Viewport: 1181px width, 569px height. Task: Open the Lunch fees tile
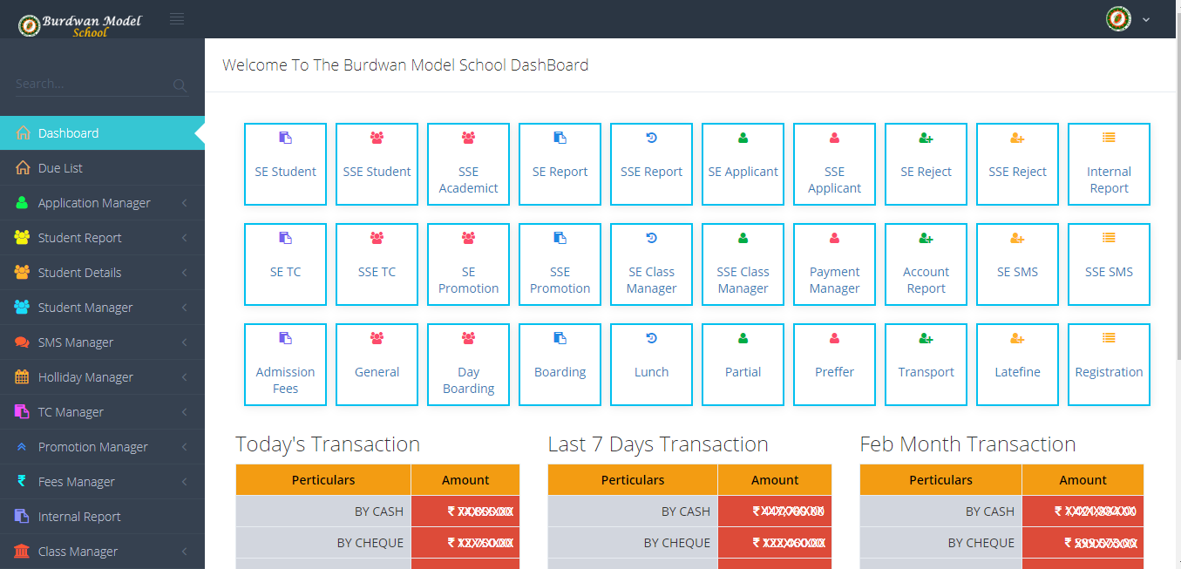[x=651, y=364]
